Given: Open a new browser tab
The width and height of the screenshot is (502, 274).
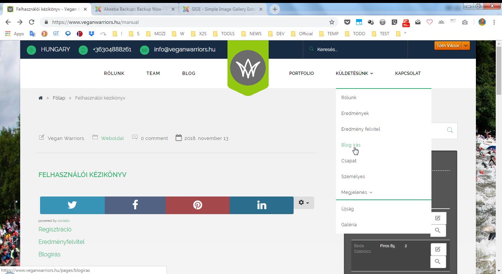Looking at the screenshot, I should [275, 9].
